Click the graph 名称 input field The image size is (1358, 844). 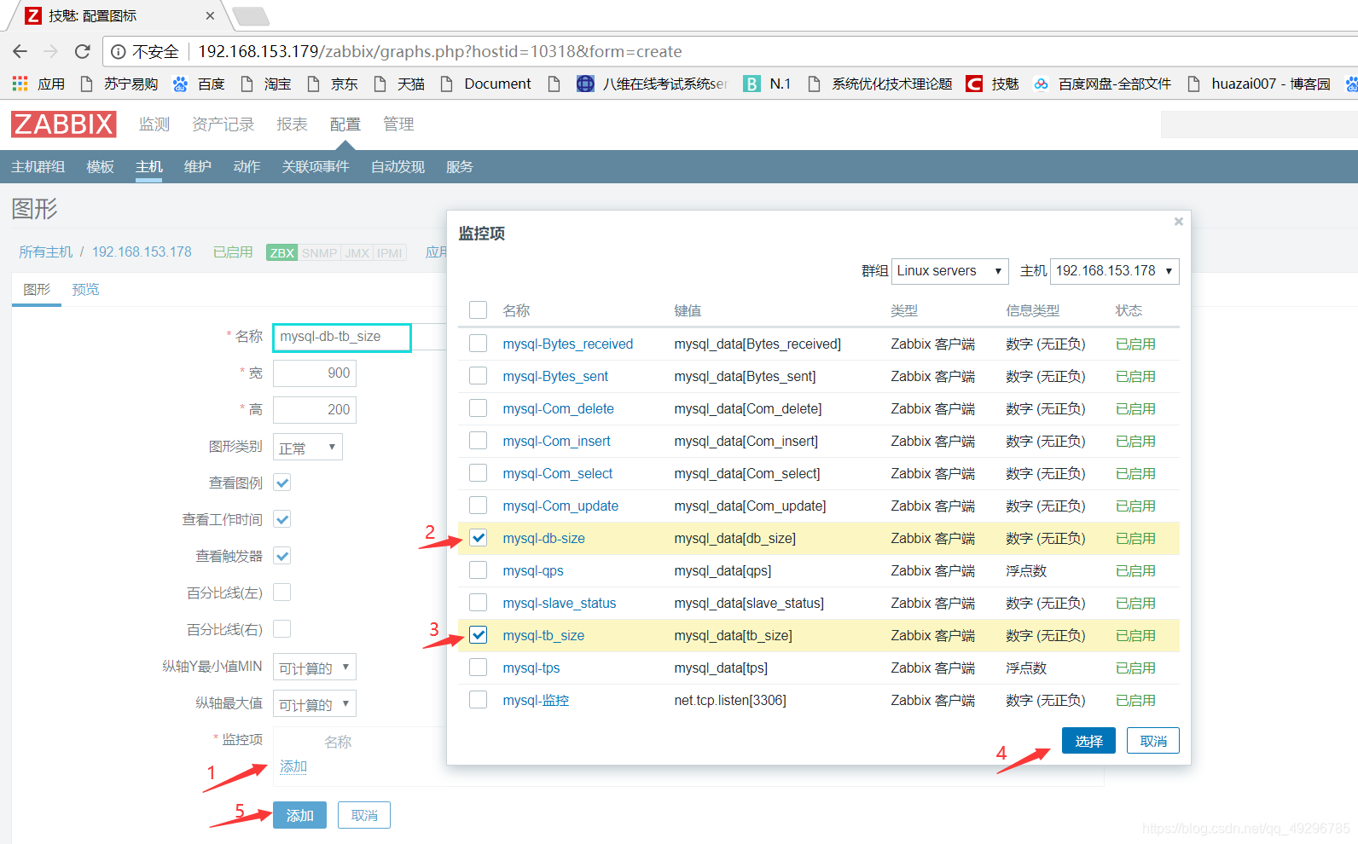coord(342,338)
